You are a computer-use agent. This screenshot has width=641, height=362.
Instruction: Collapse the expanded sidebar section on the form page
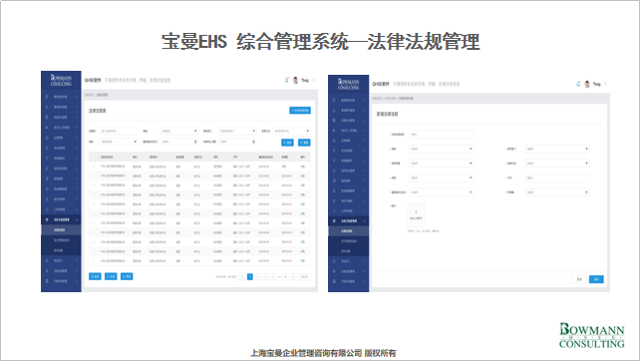pos(364,220)
